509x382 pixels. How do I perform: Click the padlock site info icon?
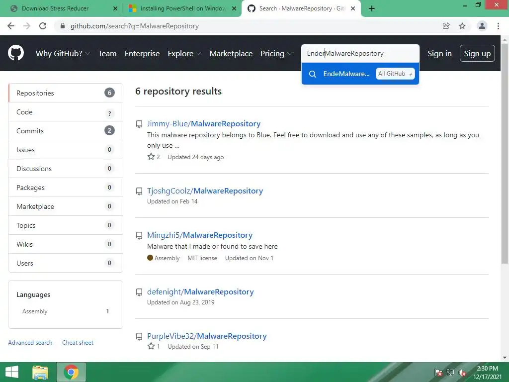[x=63, y=26]
